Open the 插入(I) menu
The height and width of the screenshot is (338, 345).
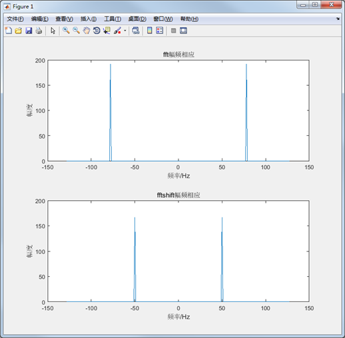pyautogui.click(x=89, y=19)
